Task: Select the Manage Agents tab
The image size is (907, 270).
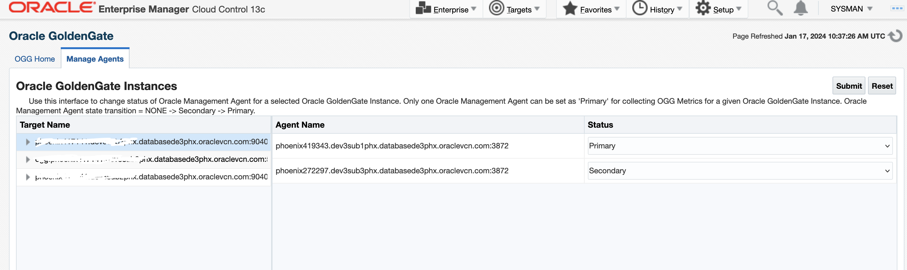Action: click(95, 59)
